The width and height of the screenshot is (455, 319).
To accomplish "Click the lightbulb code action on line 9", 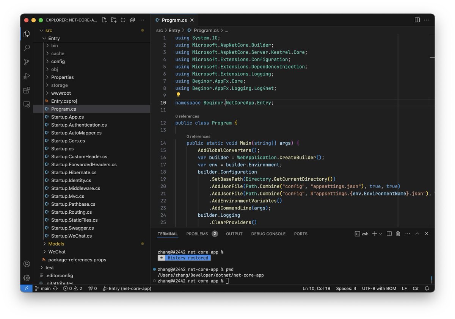I will pos(178,95).
